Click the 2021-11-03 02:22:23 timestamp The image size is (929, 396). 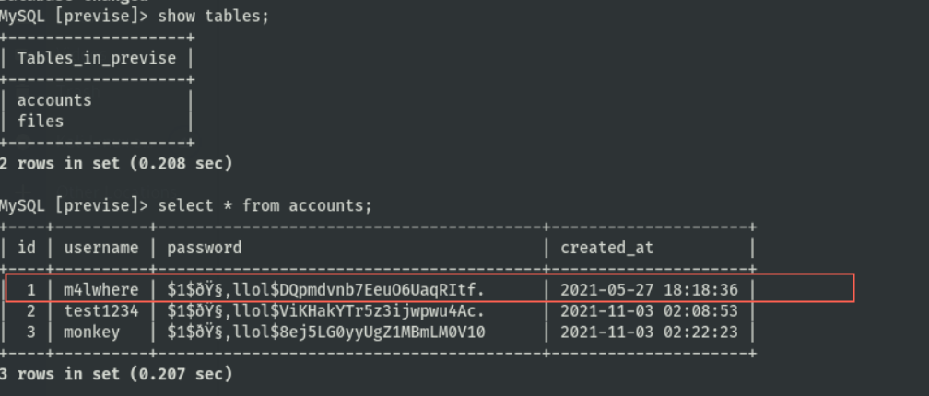649,332
